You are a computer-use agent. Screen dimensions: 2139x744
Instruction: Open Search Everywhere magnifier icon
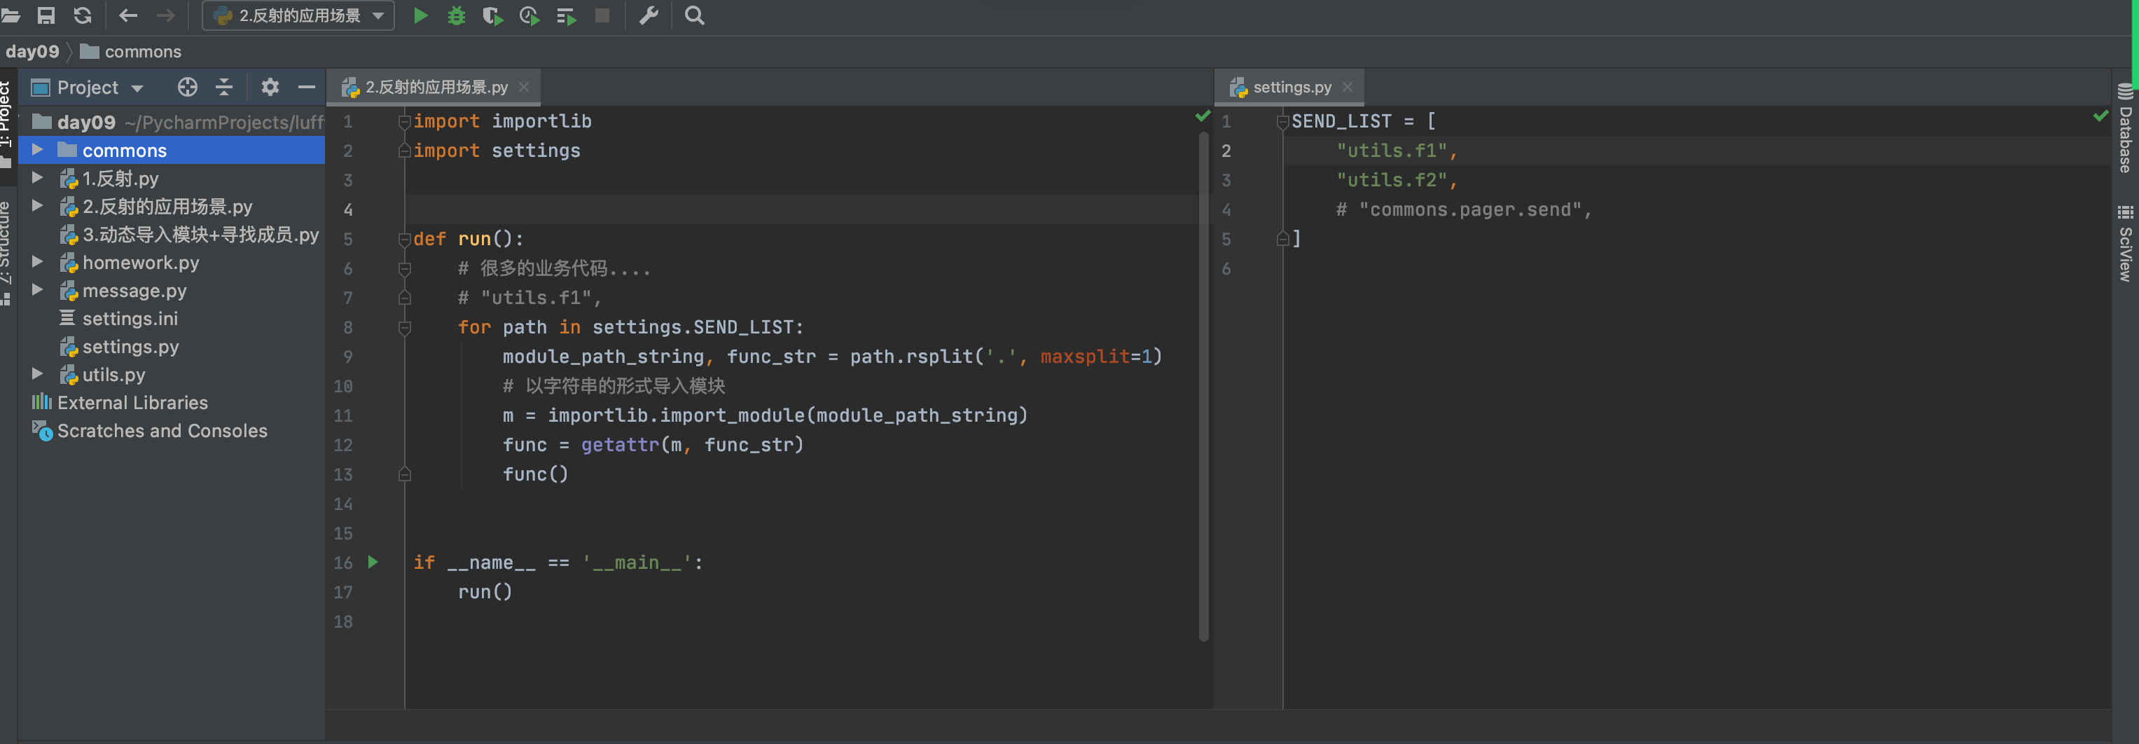[x=694, y=16]
